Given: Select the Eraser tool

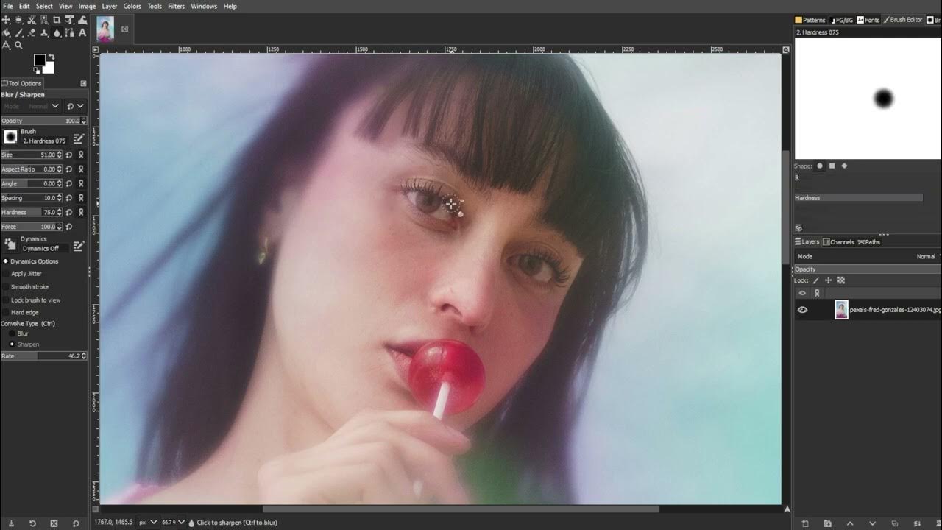Looking at the screenshot, I should coord(32,32).
